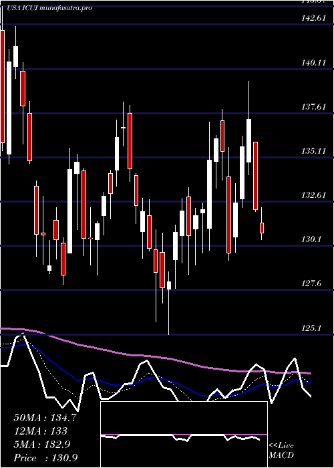Click the USA ICUI munafasutra.pro title

(x=49, y=8)
